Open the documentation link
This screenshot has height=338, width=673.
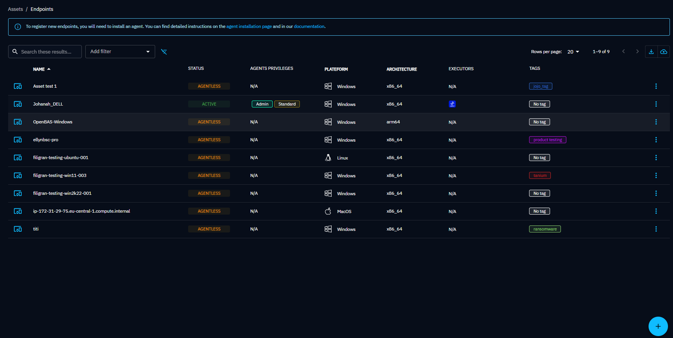click(309, 26)
